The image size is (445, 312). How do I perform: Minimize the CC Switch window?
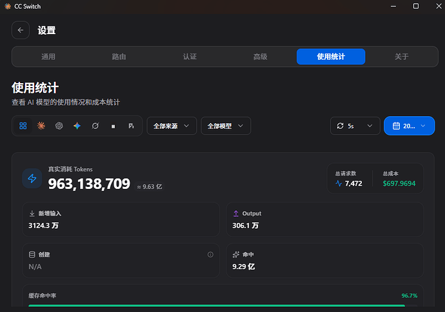[x=393, y=6]
